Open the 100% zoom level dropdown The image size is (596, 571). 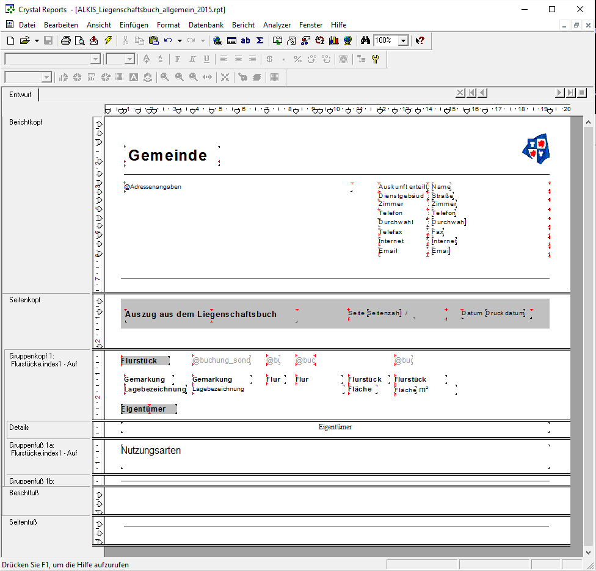point(403,40)
